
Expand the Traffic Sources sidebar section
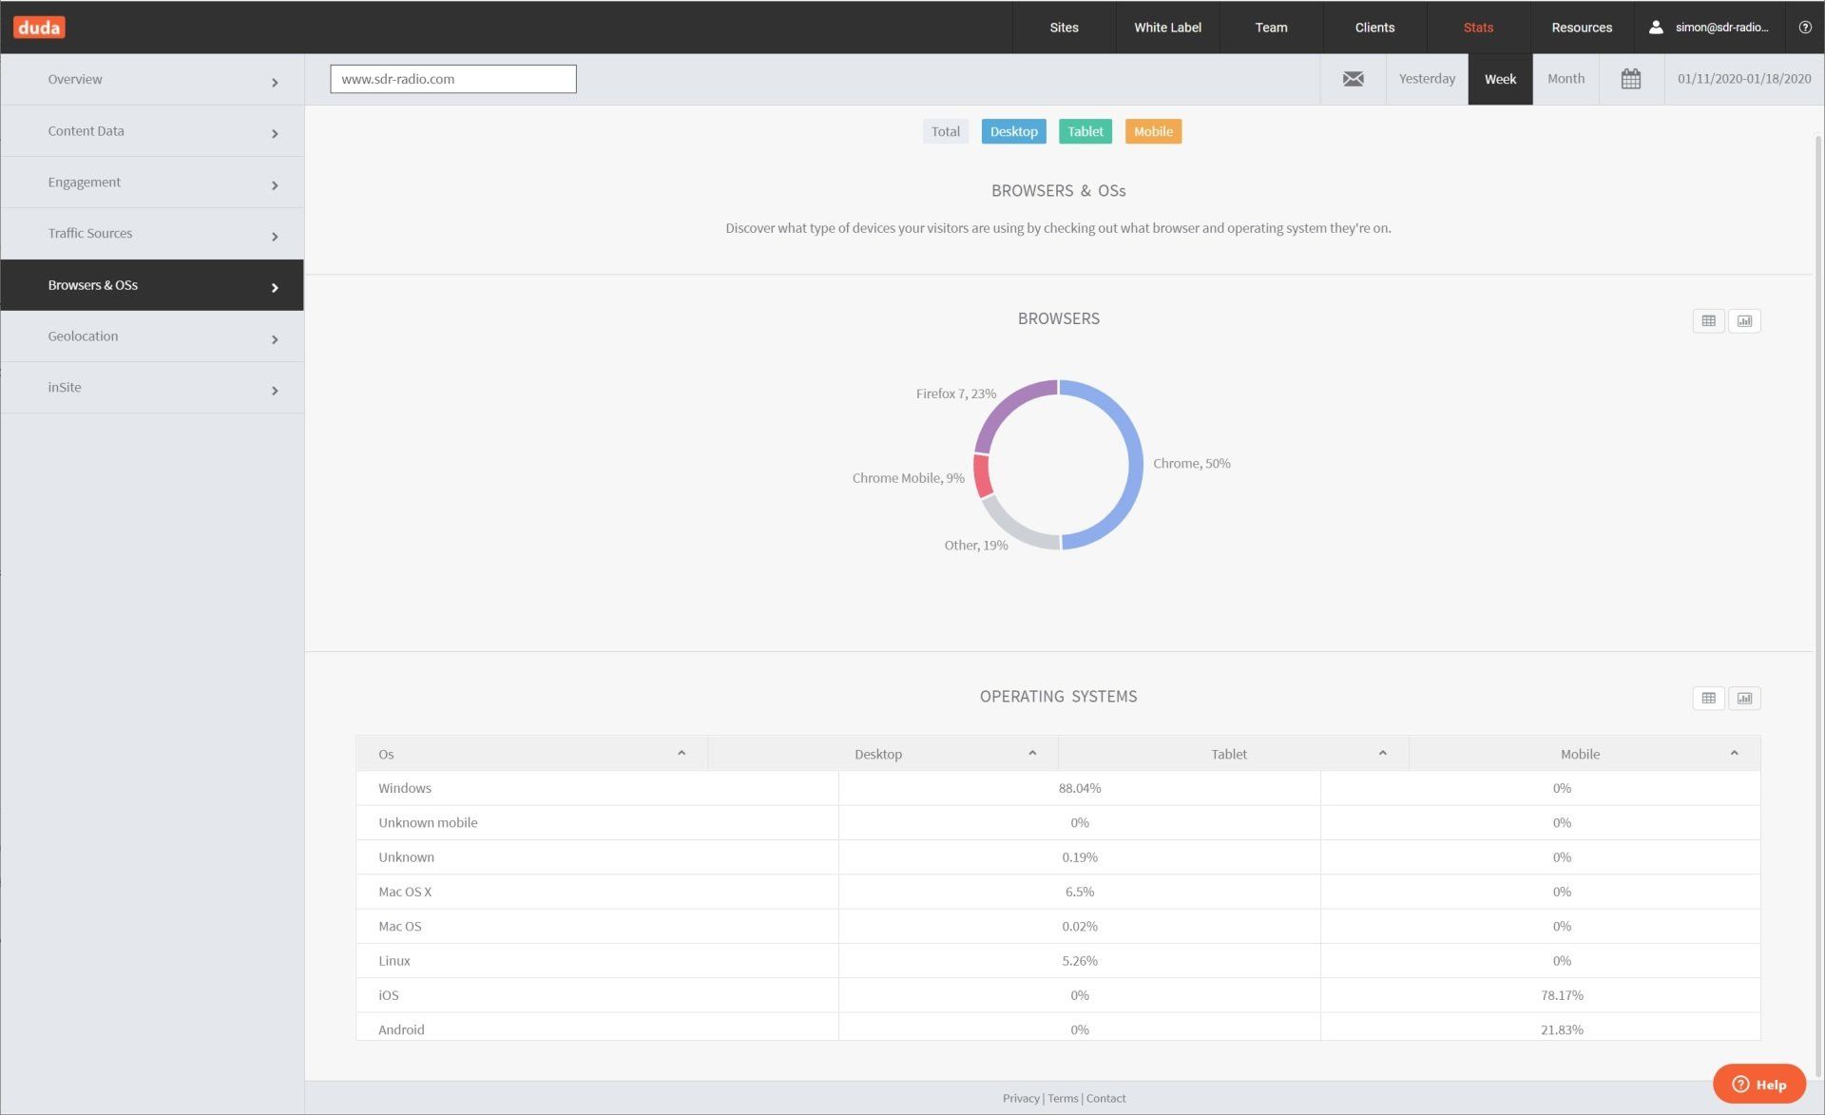click(152, 234)
